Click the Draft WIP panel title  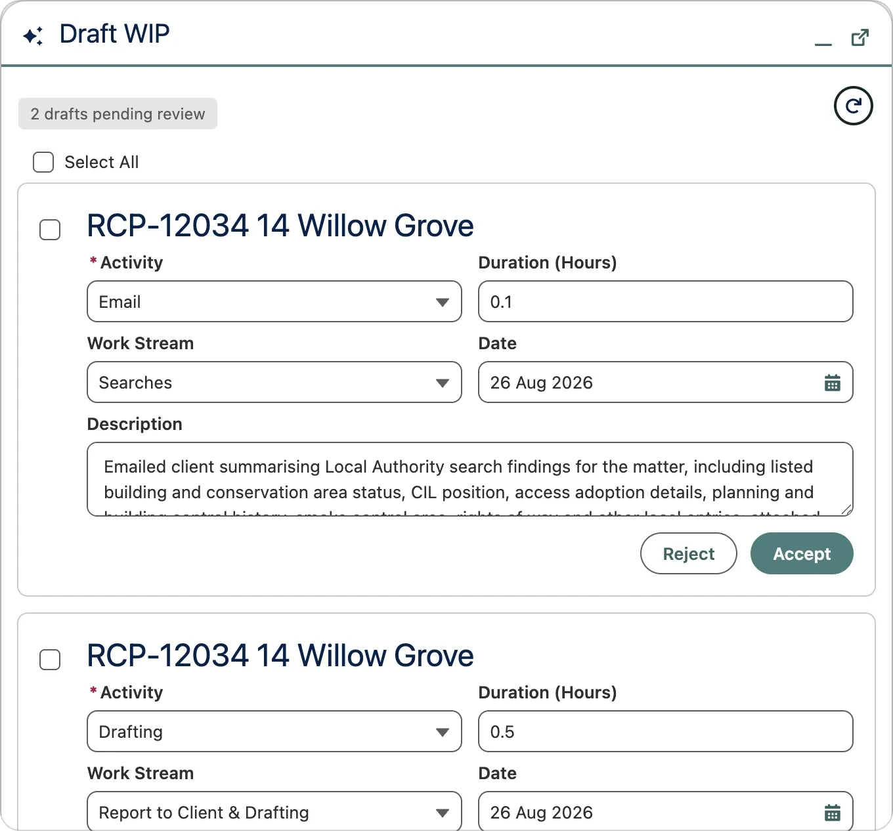[x=114, y=34]
